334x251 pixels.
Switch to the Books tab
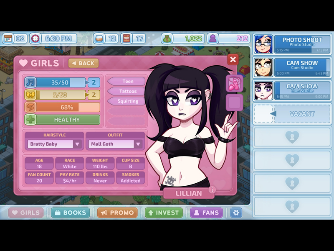(x=70, y=213)
